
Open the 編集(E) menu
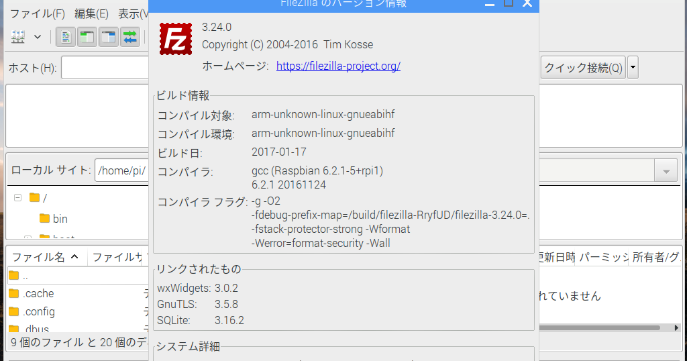tap(91, 13)
